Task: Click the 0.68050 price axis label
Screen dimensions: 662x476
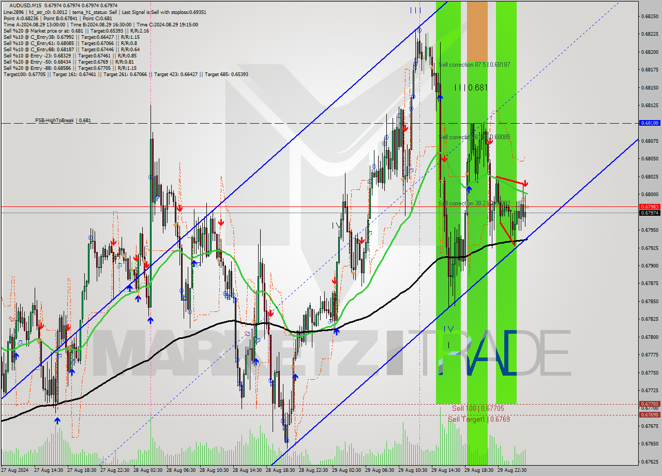Action: pos(650,158)
